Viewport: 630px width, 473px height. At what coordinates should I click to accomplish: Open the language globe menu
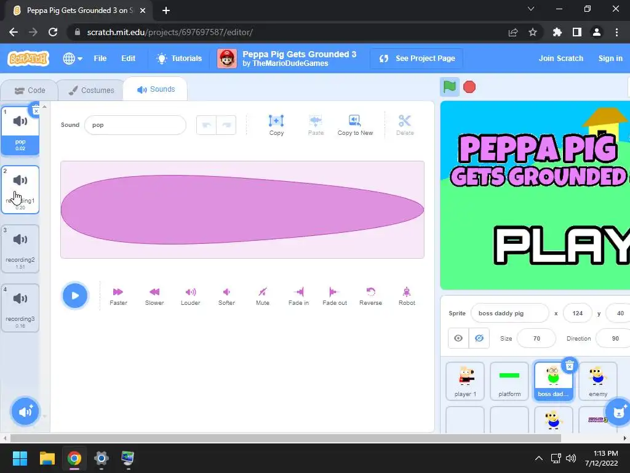pos(73,59)
